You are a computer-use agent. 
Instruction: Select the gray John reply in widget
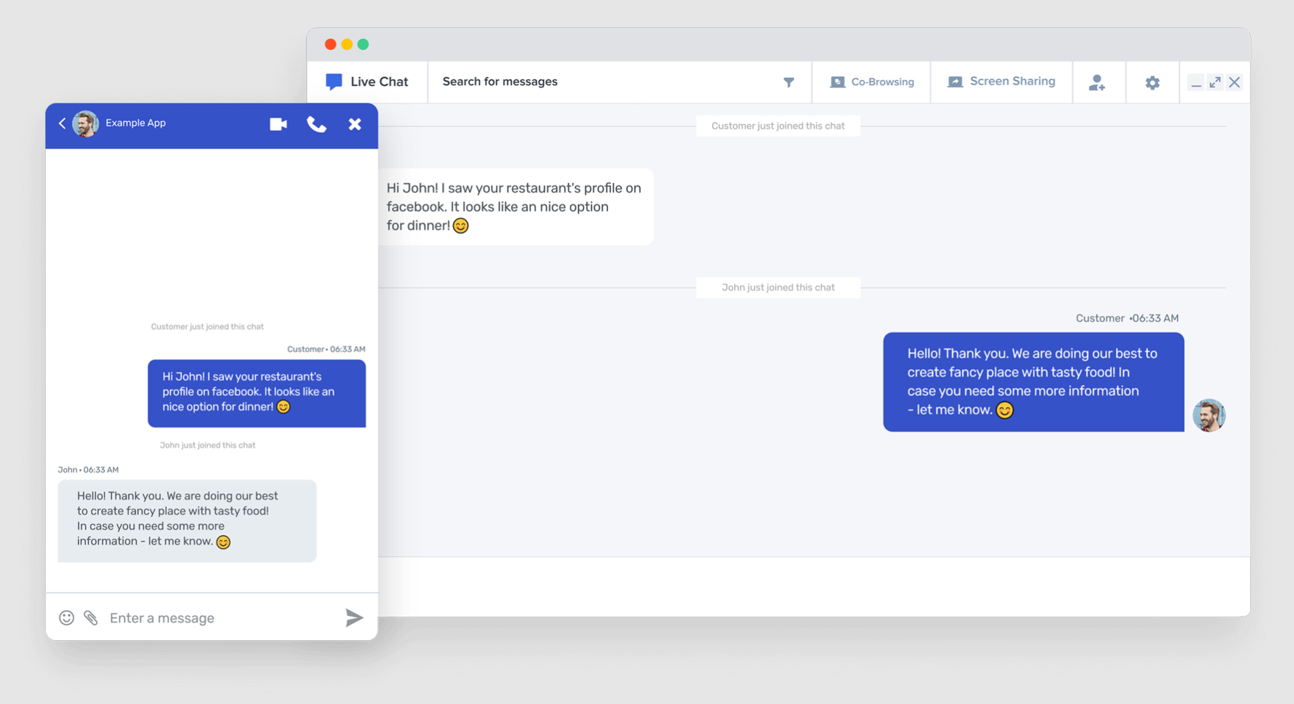coord(187,521)
